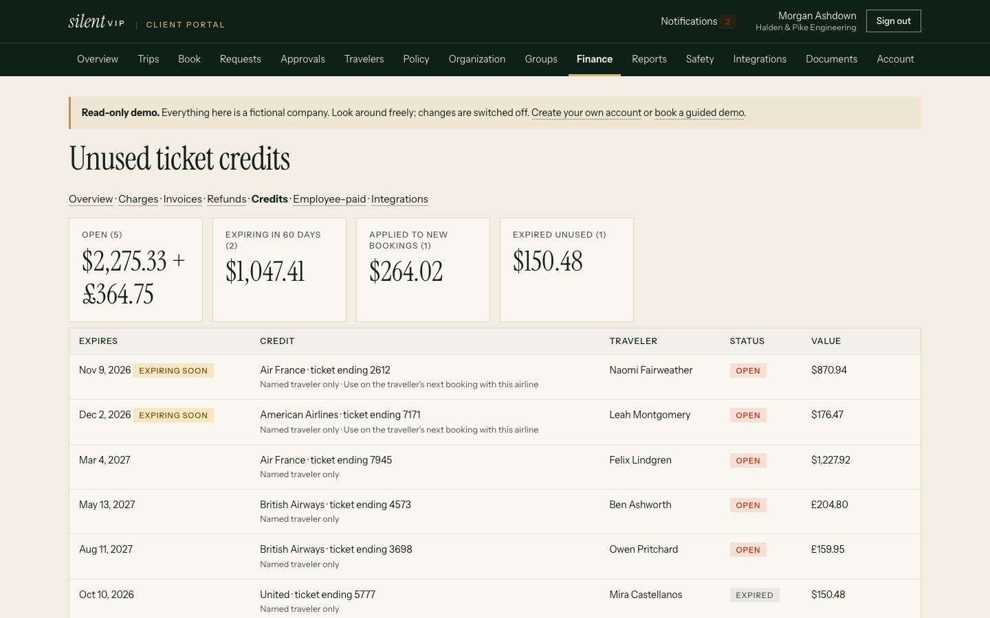This screenshot has height=618, width=990.
Task: Click the Aug 11, 2027 expiry date
Action: (x=106, y=549)
